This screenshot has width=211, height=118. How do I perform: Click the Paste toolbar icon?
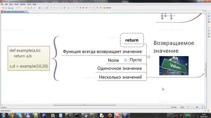pyautogui.click(x=31, y=8)
